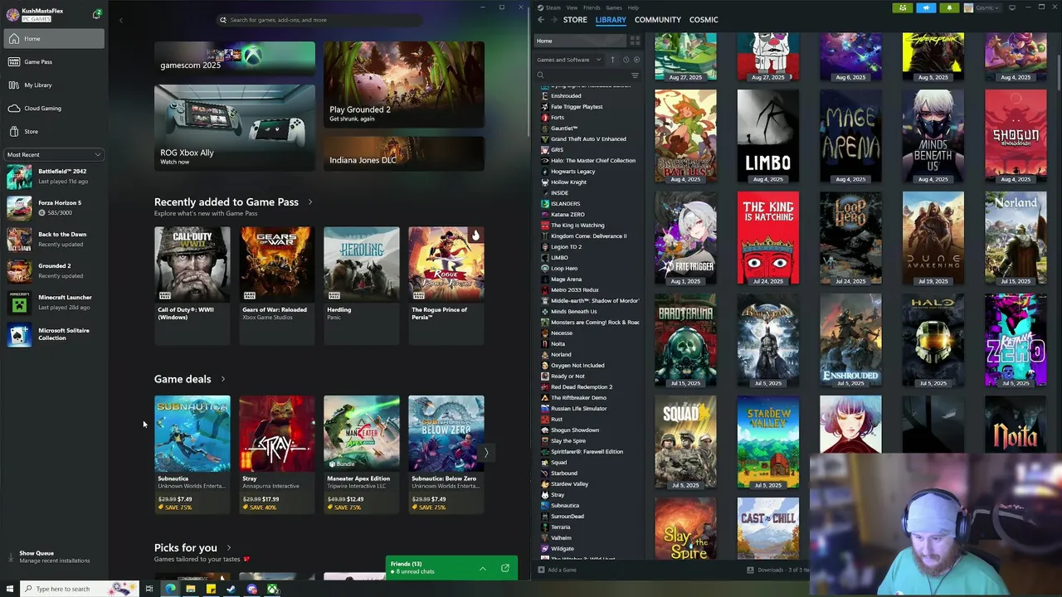
Task: Open The King Is Hatching cover
Action: (768, 238)
